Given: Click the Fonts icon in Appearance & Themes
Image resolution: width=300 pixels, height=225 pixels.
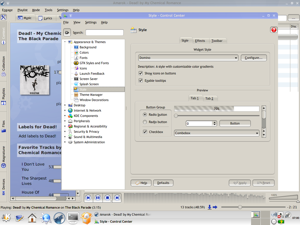Looking at the screenshot, I should [76, 58].
